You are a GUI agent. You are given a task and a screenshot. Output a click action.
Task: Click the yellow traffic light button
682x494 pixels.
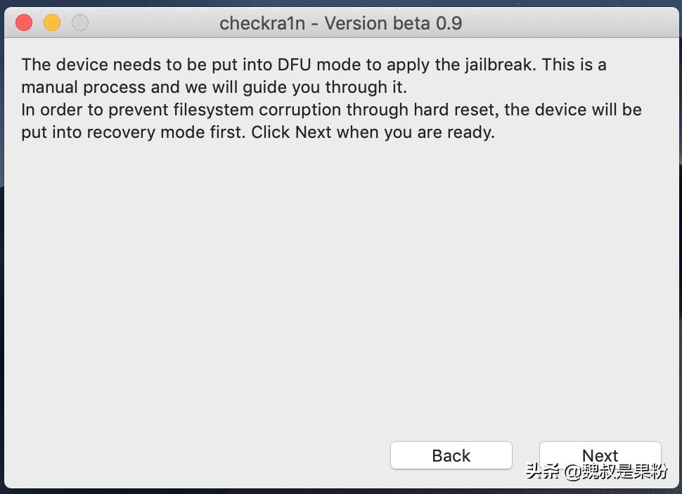[x=51, y=23]
